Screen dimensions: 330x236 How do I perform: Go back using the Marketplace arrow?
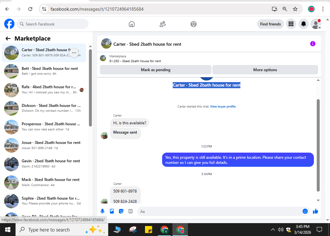(x=8, y=39)
